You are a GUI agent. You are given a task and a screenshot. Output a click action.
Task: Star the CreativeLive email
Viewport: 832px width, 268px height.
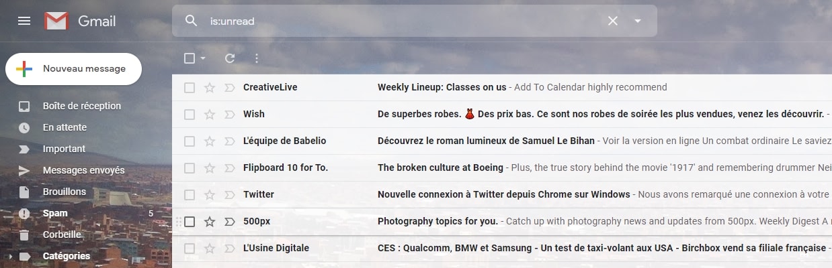coord(210,88)
